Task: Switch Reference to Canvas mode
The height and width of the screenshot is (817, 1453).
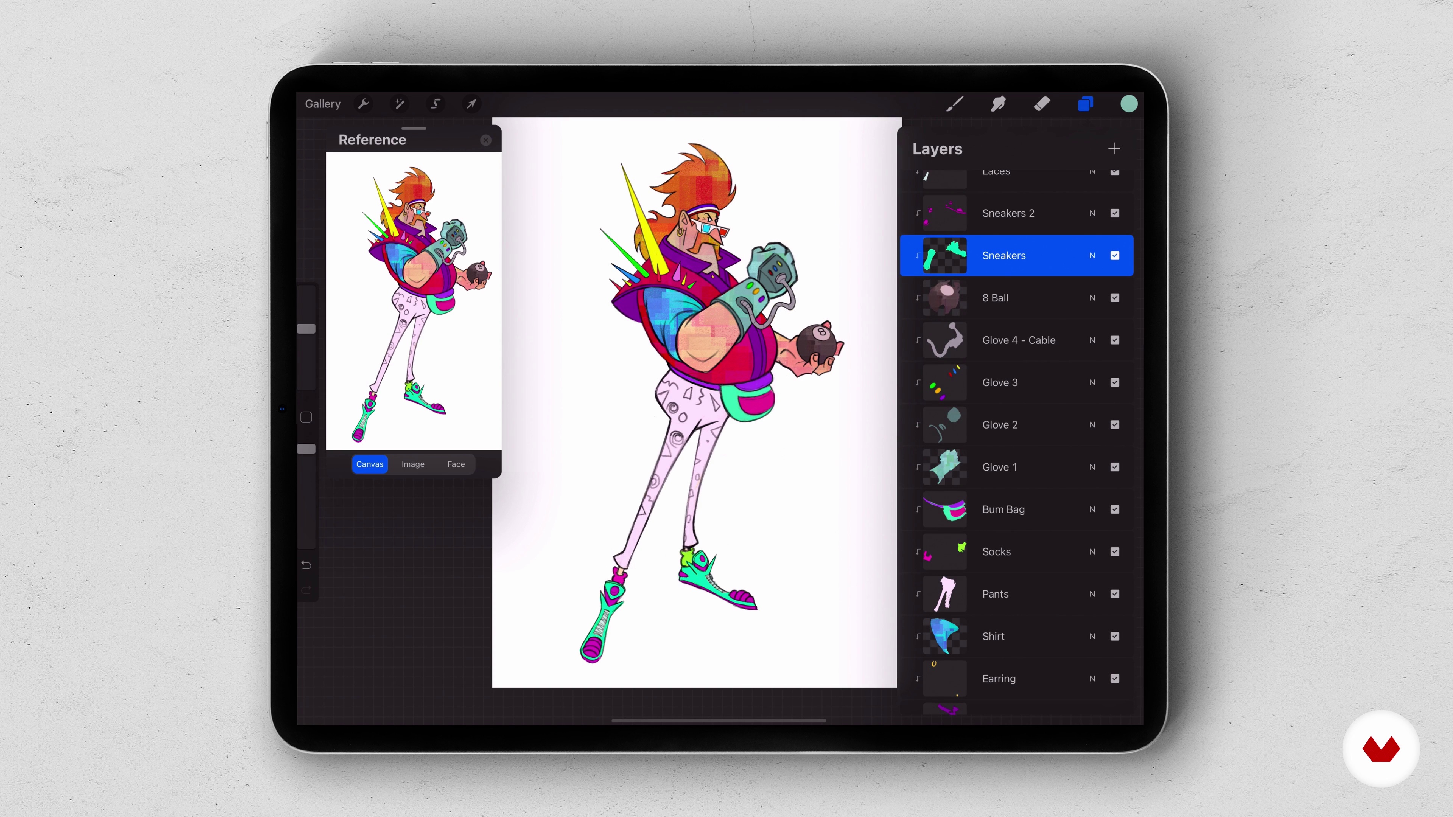Action: 370,464
